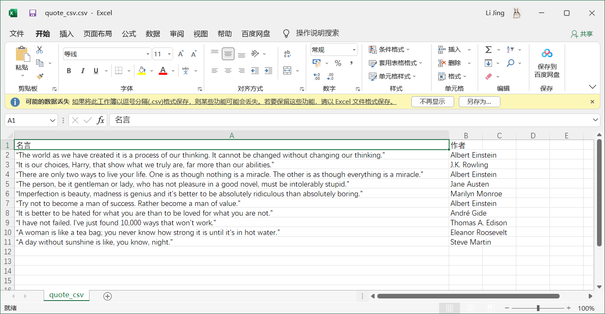Increase font size with larger A icon
Image resolution: width=605 pixels, height=314 pixels.
181,54
